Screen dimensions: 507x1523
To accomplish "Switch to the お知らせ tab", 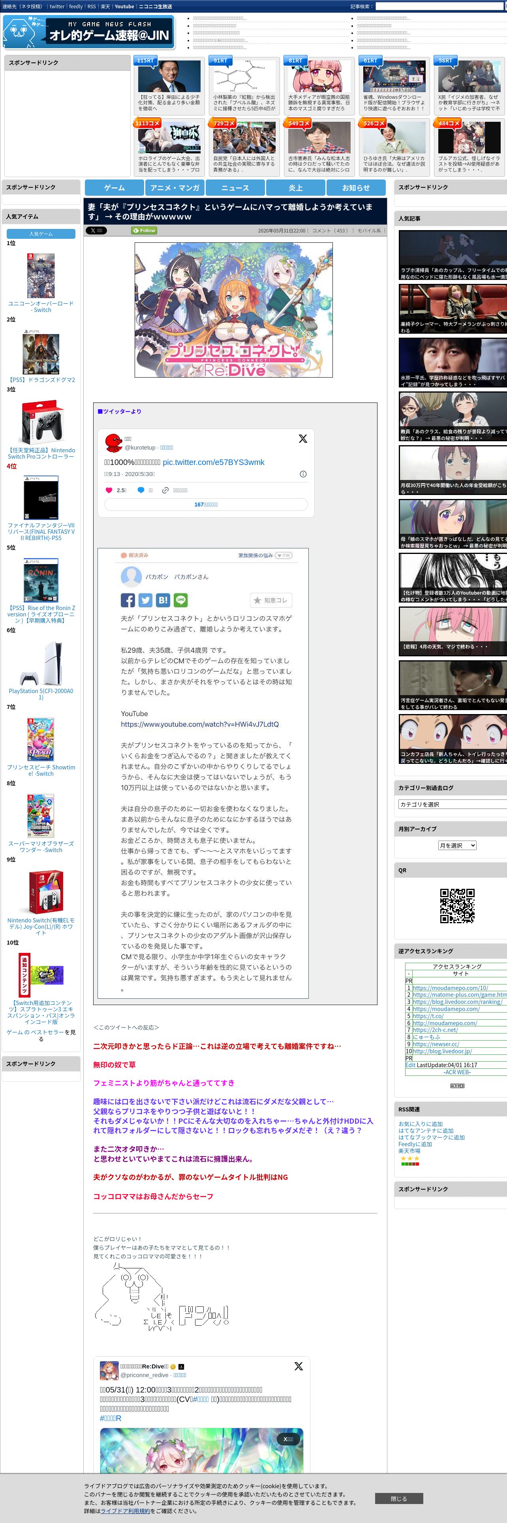I will pyautogui.click(x=356, y=187).
